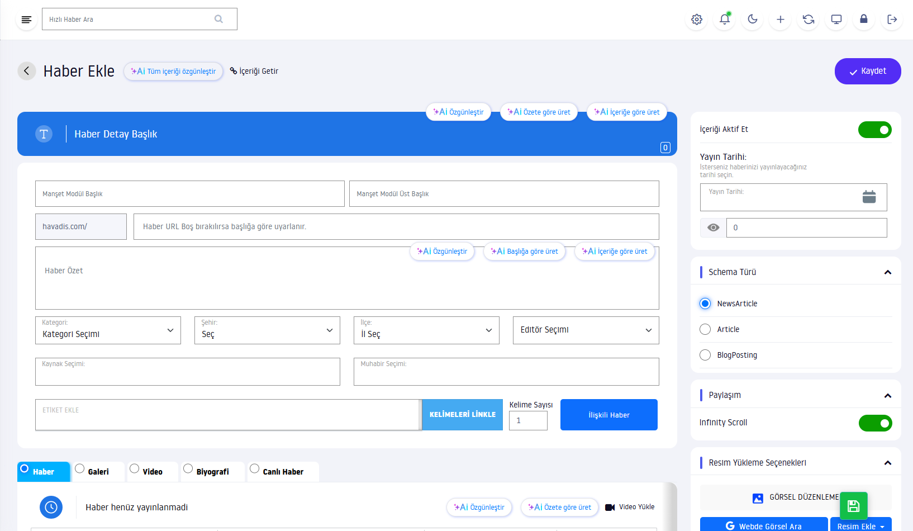Click the eye view count icon

tap(714, 227)
